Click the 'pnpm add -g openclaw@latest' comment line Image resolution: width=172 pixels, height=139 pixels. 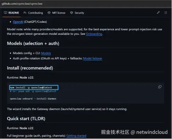tap(33, 91)
